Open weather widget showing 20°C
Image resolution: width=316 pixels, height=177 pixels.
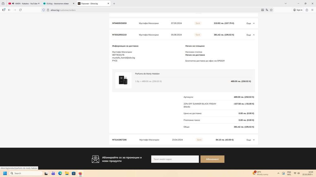261,173
